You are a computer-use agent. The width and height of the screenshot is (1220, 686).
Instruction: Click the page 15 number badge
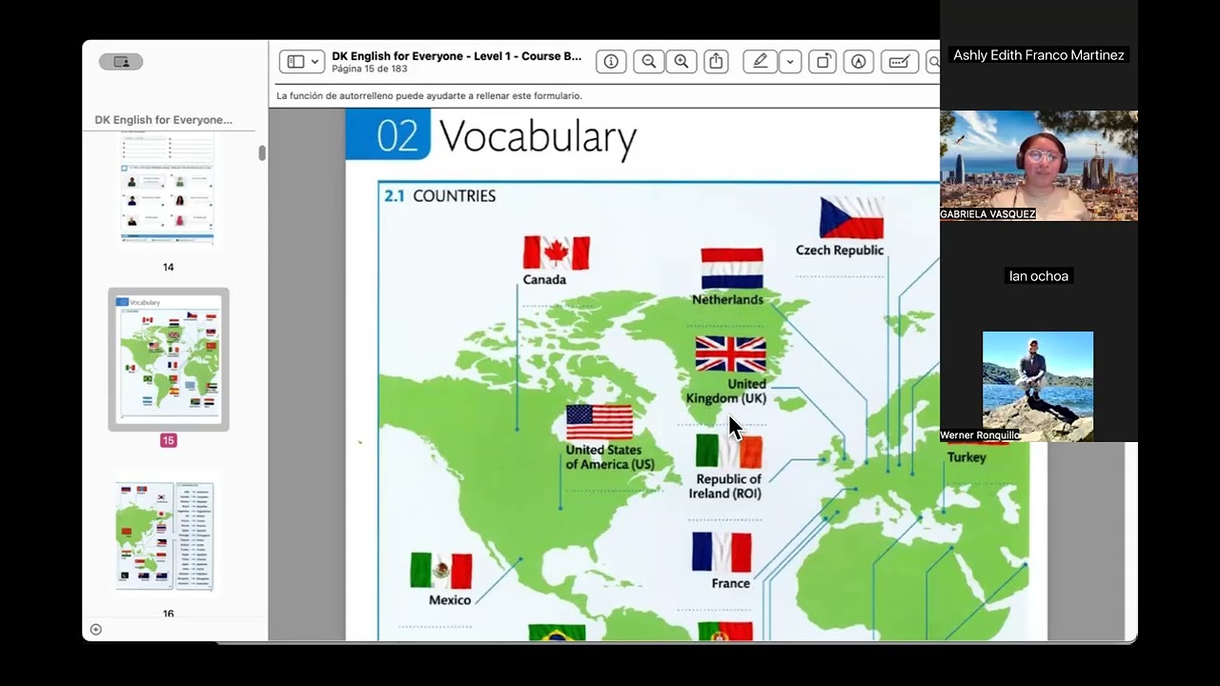[169, 440]
